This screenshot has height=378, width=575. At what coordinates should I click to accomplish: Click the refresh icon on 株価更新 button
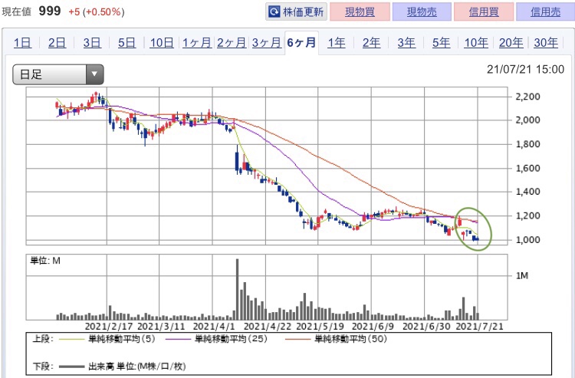pyautogui.click(x=274, y=12)
